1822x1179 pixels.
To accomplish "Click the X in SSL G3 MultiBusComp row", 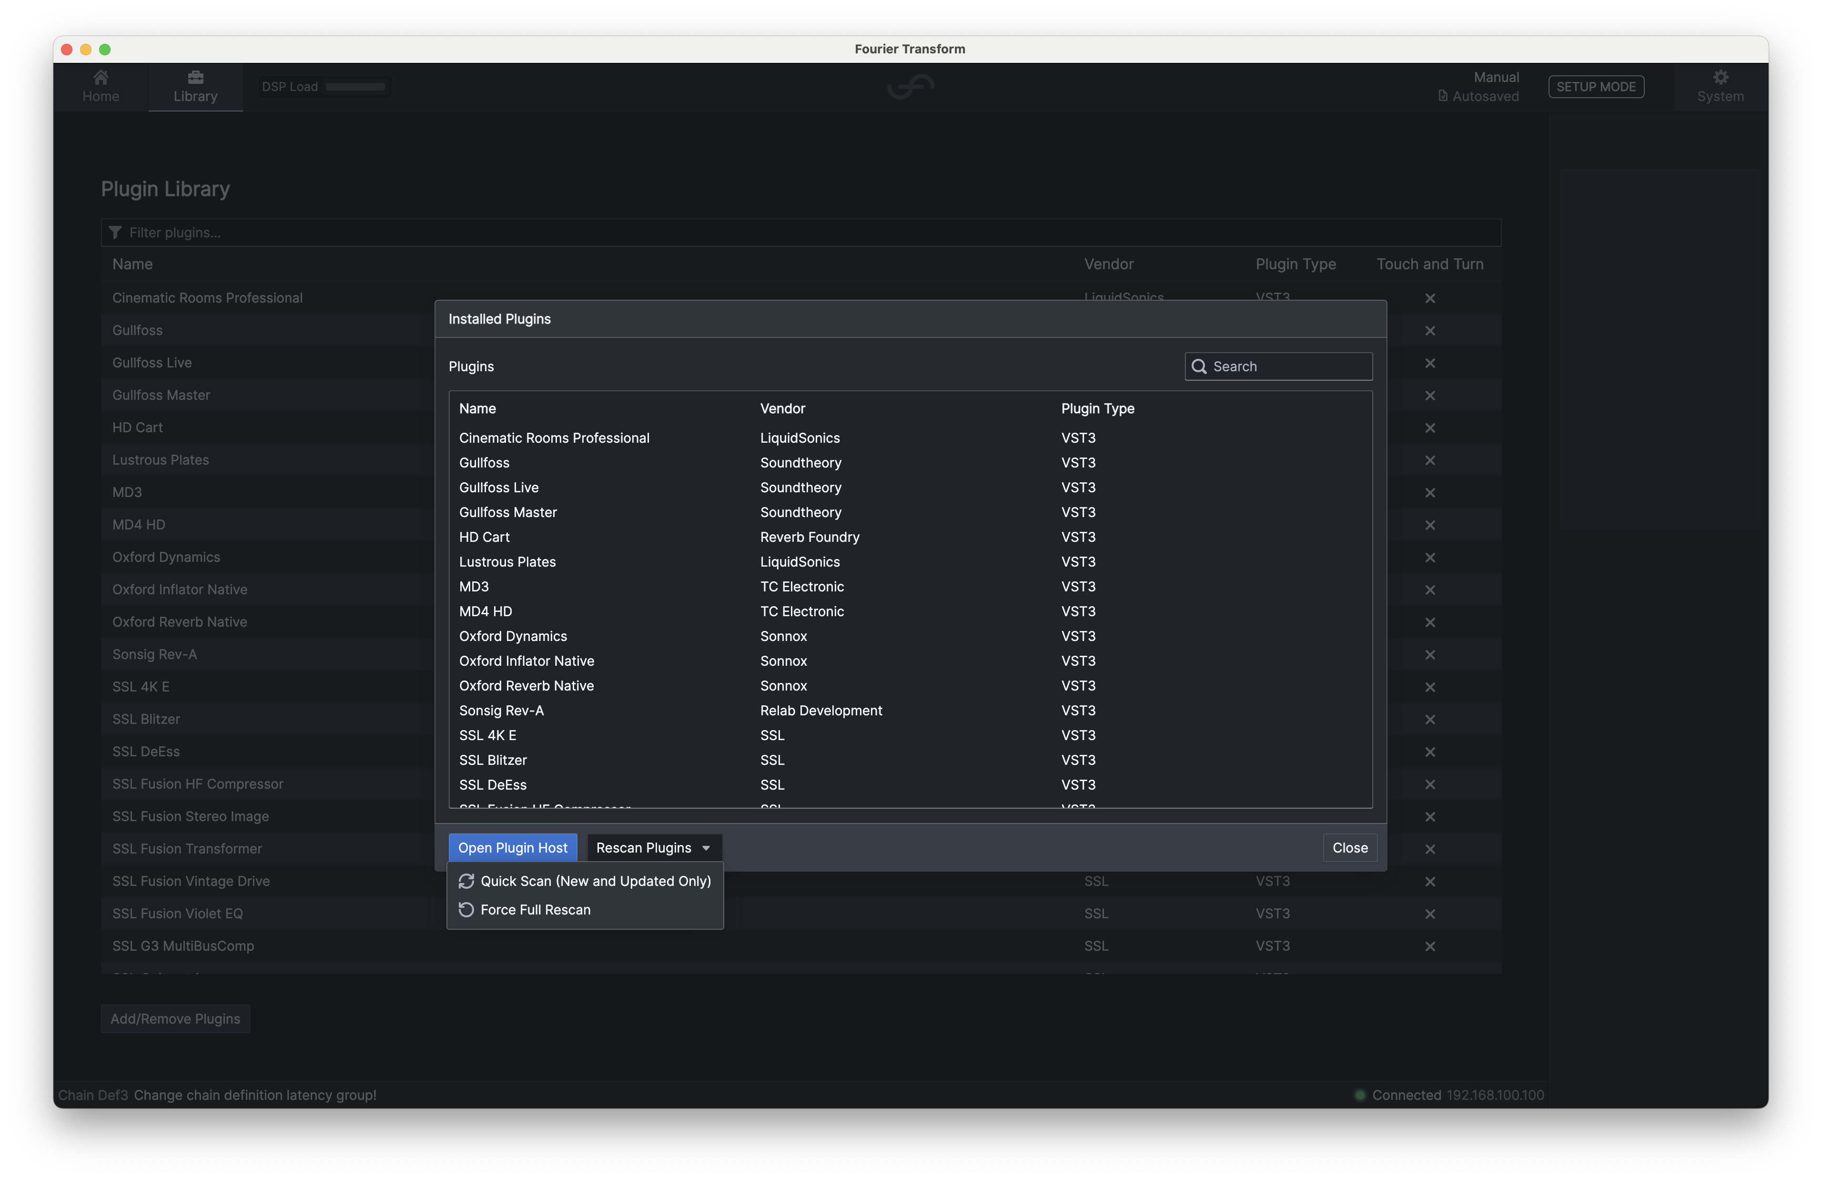I will click(1429, 946).
